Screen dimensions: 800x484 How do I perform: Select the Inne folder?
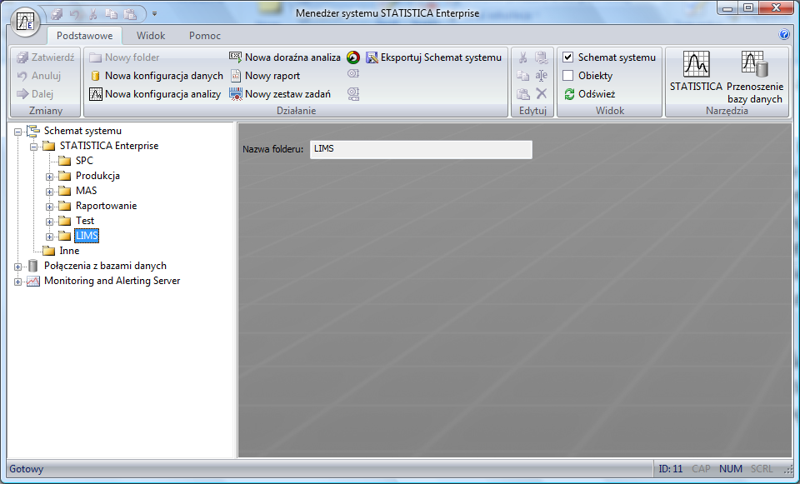[x=69, y=251]
